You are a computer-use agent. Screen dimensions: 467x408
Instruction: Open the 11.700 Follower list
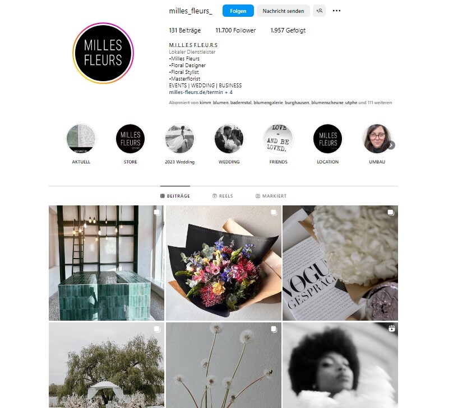coord(235,30)
